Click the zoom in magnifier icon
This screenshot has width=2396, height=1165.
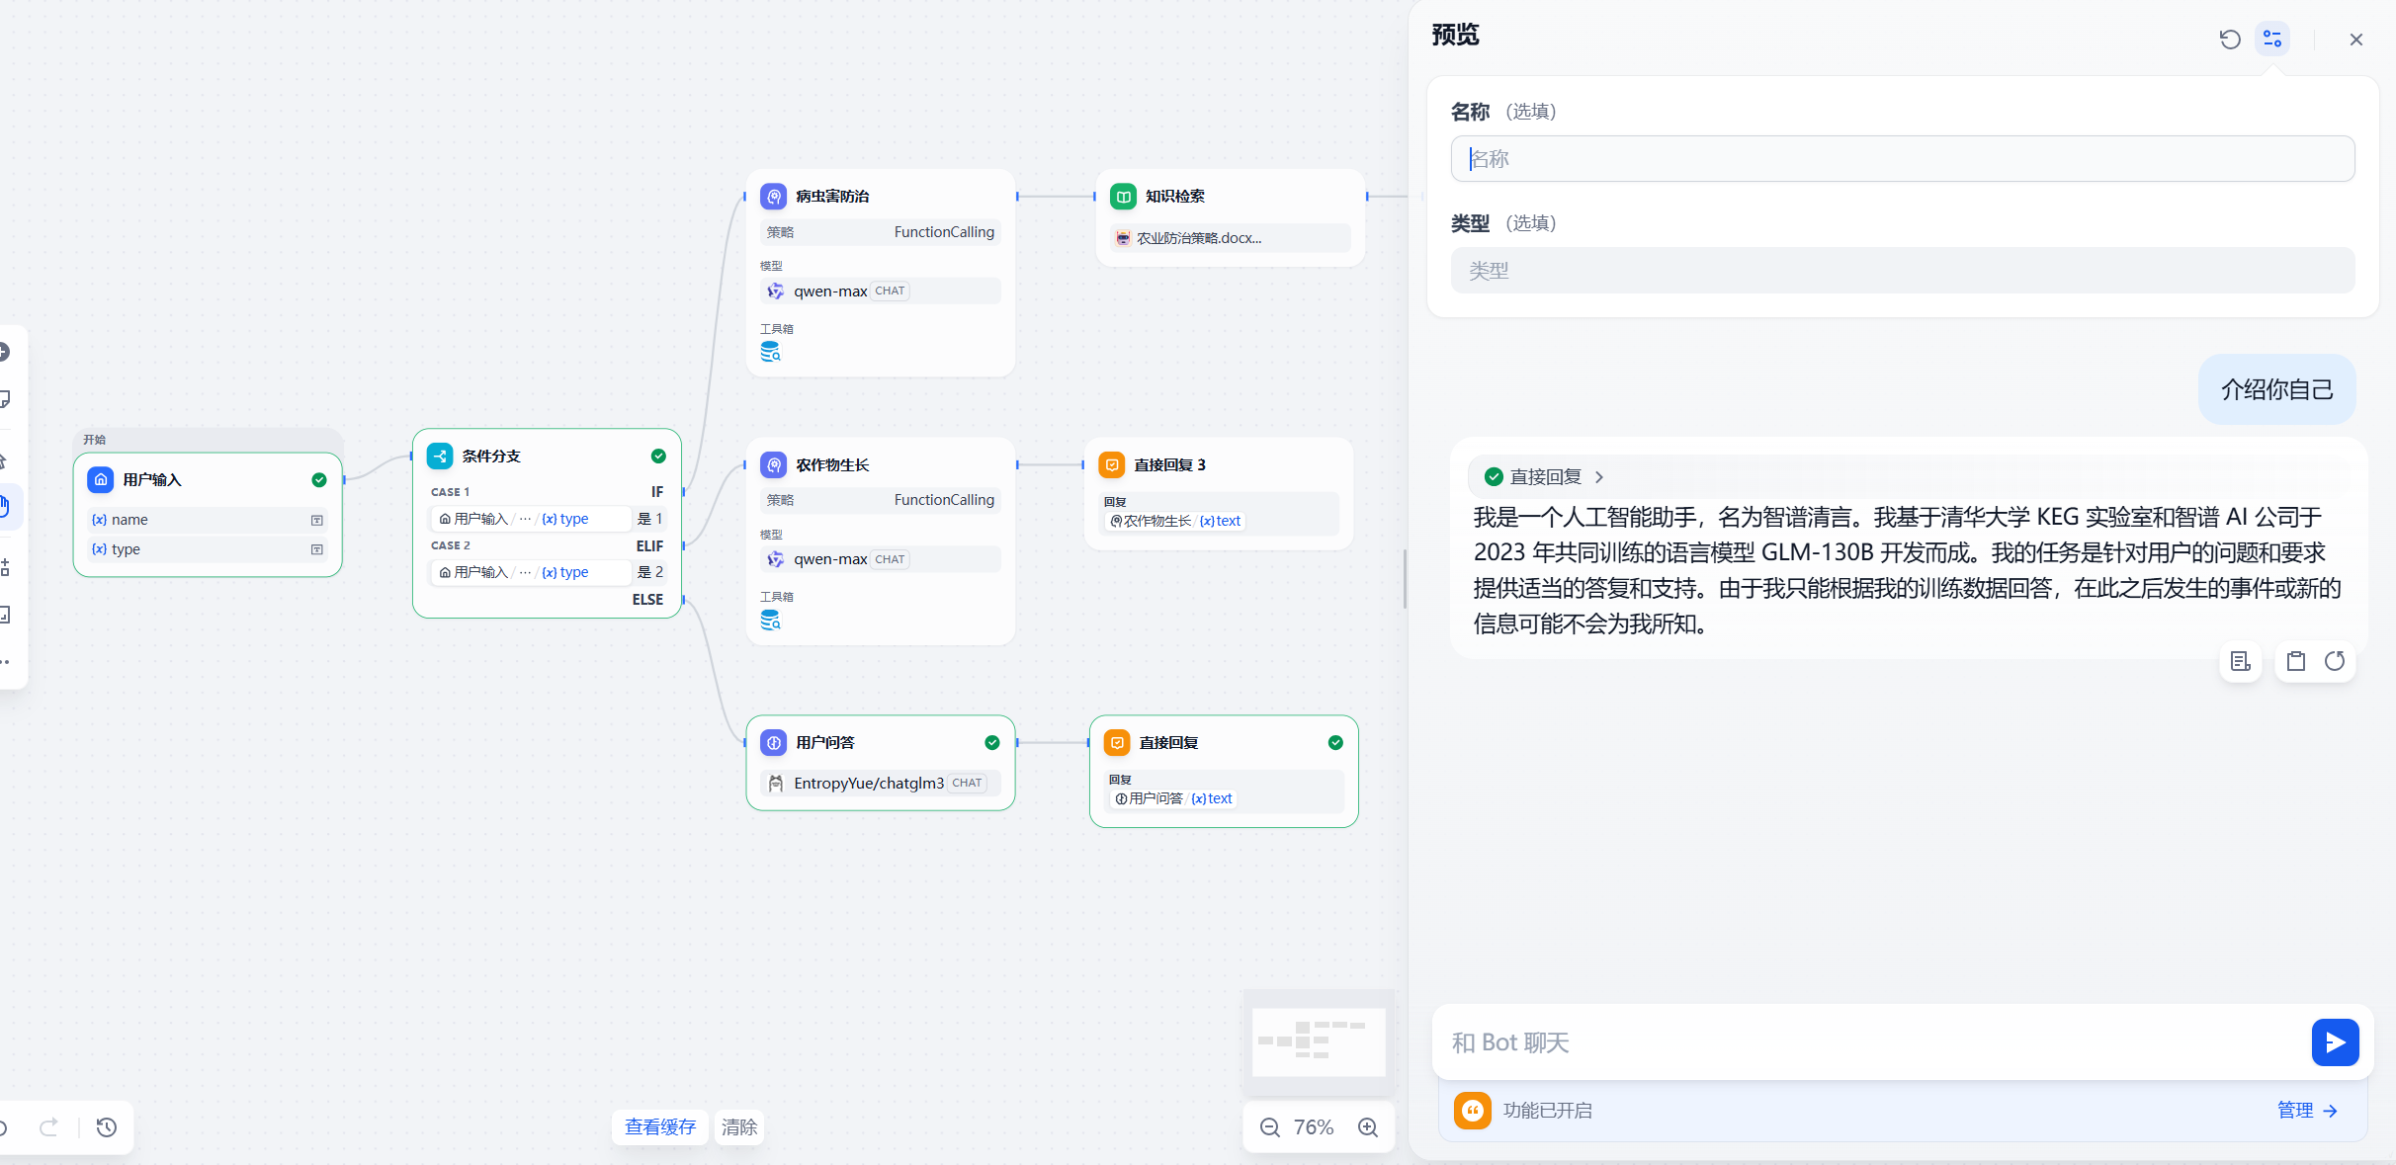coord(1368,1127)
